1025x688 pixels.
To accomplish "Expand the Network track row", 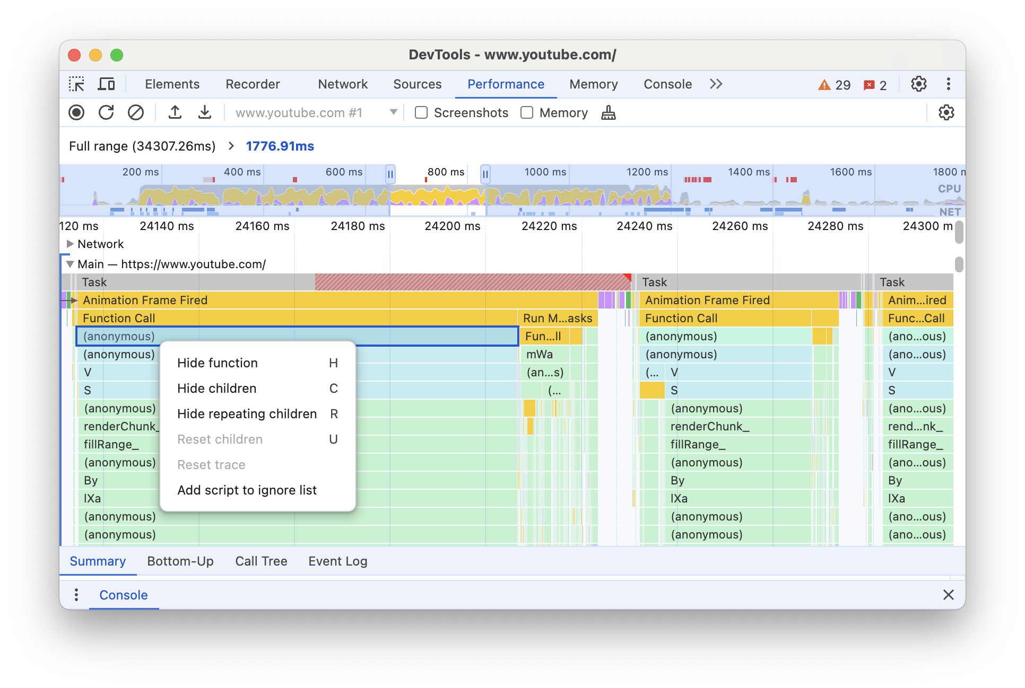I will (x=69, y=244).
